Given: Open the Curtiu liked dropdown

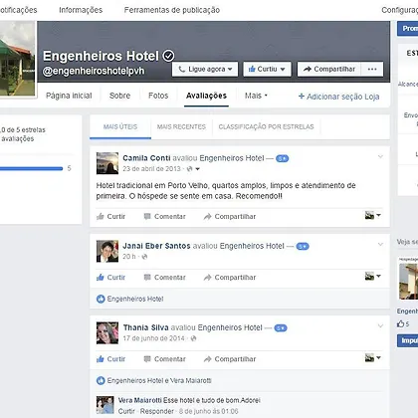Looking at the screenshot, I should (267, 69).
